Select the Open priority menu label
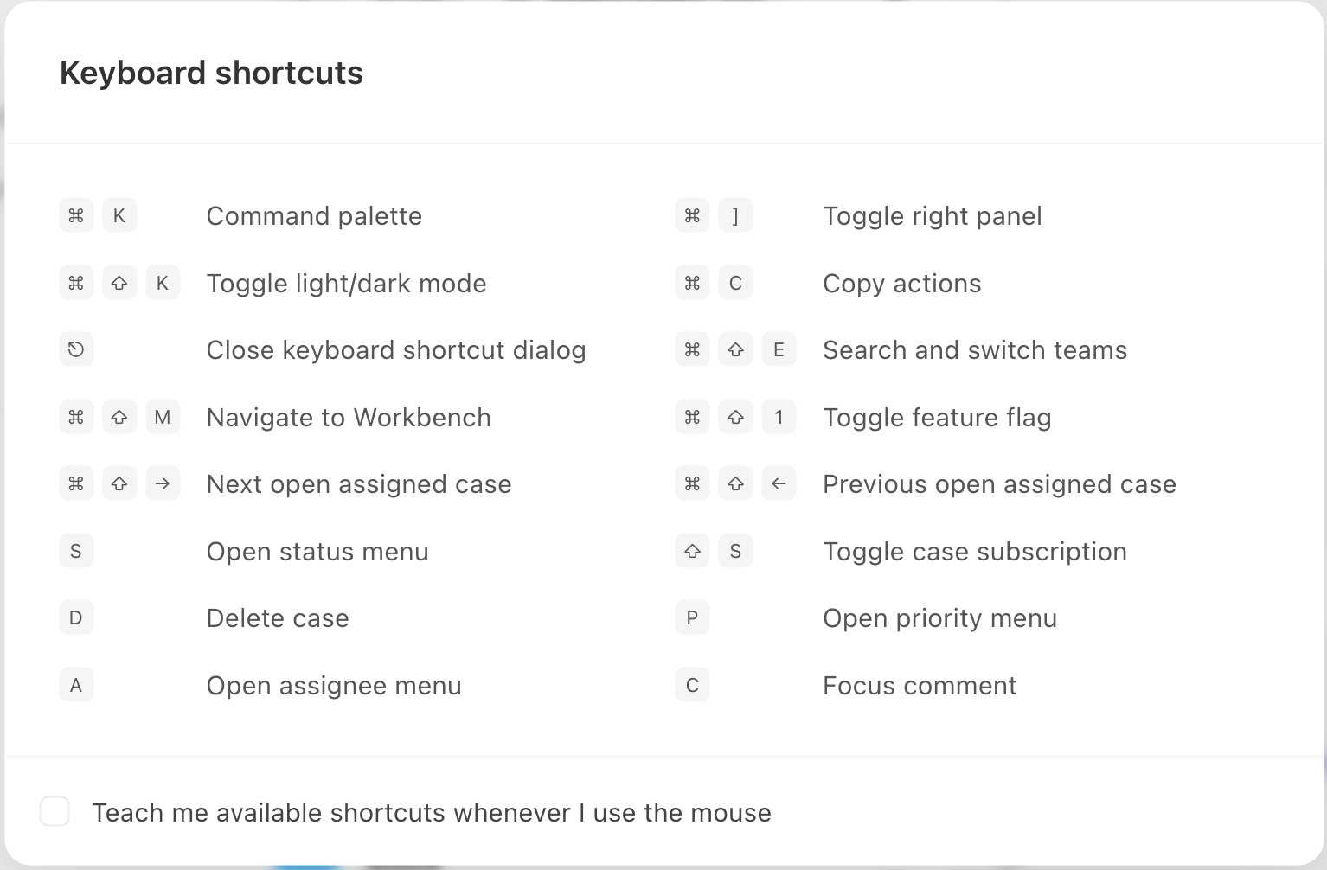 pyautogui.click(x=939, y=618)
